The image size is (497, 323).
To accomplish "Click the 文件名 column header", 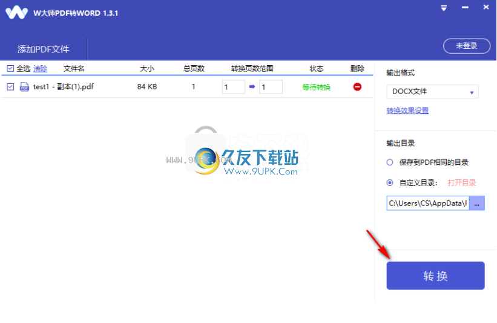I will tap(74, 69).
